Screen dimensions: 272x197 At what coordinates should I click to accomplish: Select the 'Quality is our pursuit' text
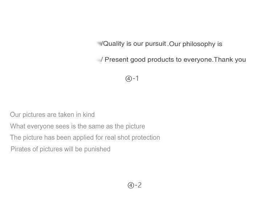(x=135, y=44)
